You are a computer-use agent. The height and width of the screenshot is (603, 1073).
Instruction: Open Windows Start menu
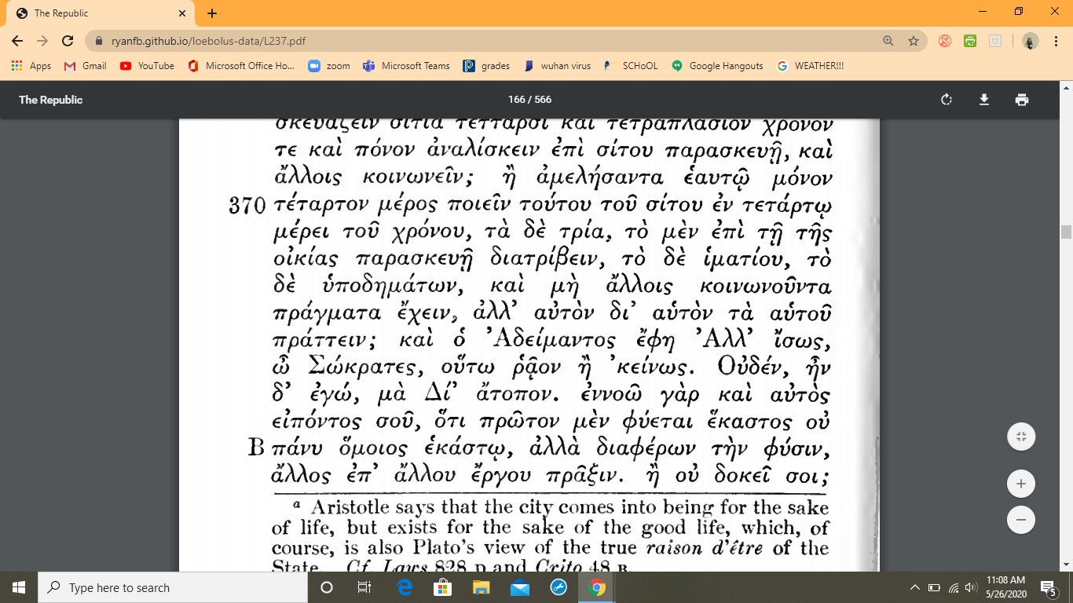(x=19, y=587)
